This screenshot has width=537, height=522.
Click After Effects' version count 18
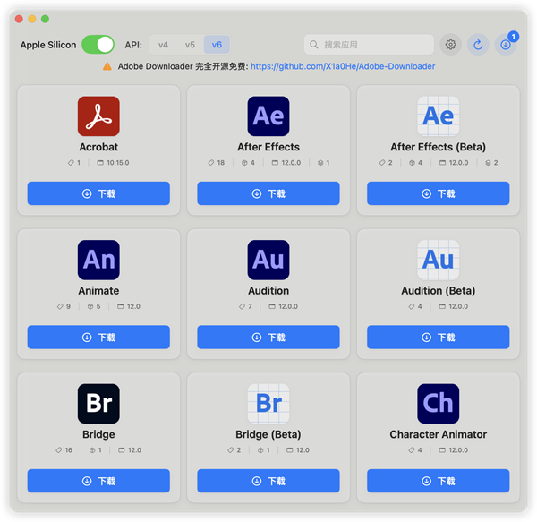pyautogui.click(x=221, y=163)
